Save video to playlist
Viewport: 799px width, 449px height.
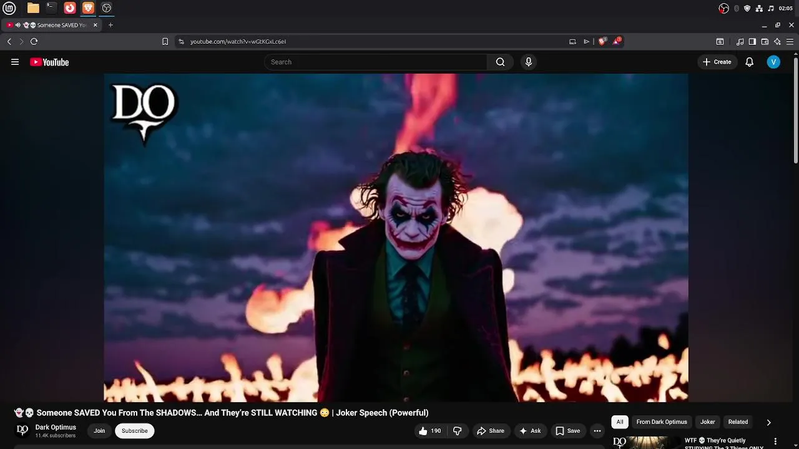[x=568, y=431]
